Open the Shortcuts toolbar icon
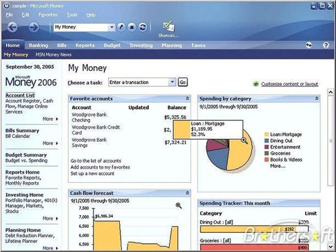Screen dimensions: 336x252 click(168, 27)
